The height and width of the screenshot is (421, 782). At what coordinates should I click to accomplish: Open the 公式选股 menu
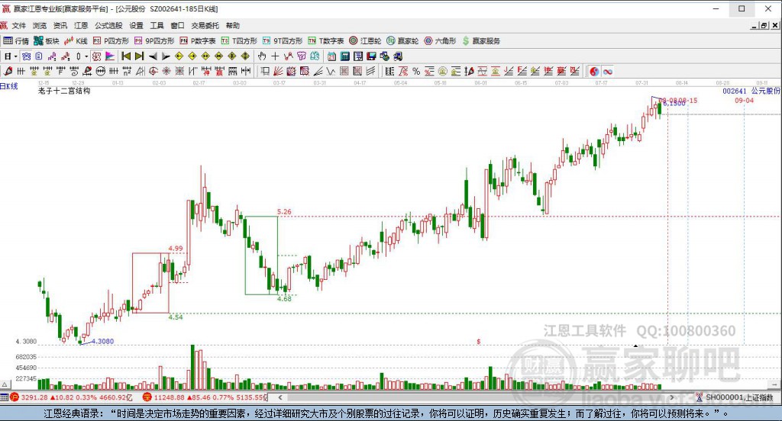pos(108,25)
